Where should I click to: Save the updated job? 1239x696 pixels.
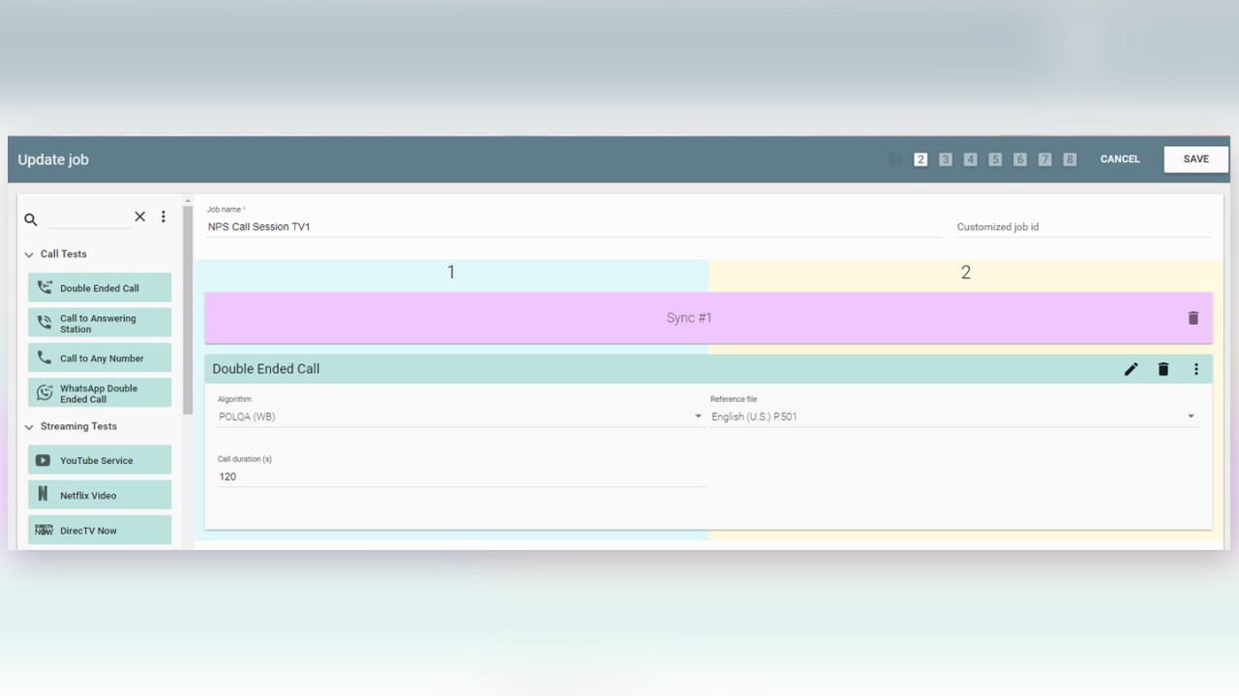tap(1195, 159)
